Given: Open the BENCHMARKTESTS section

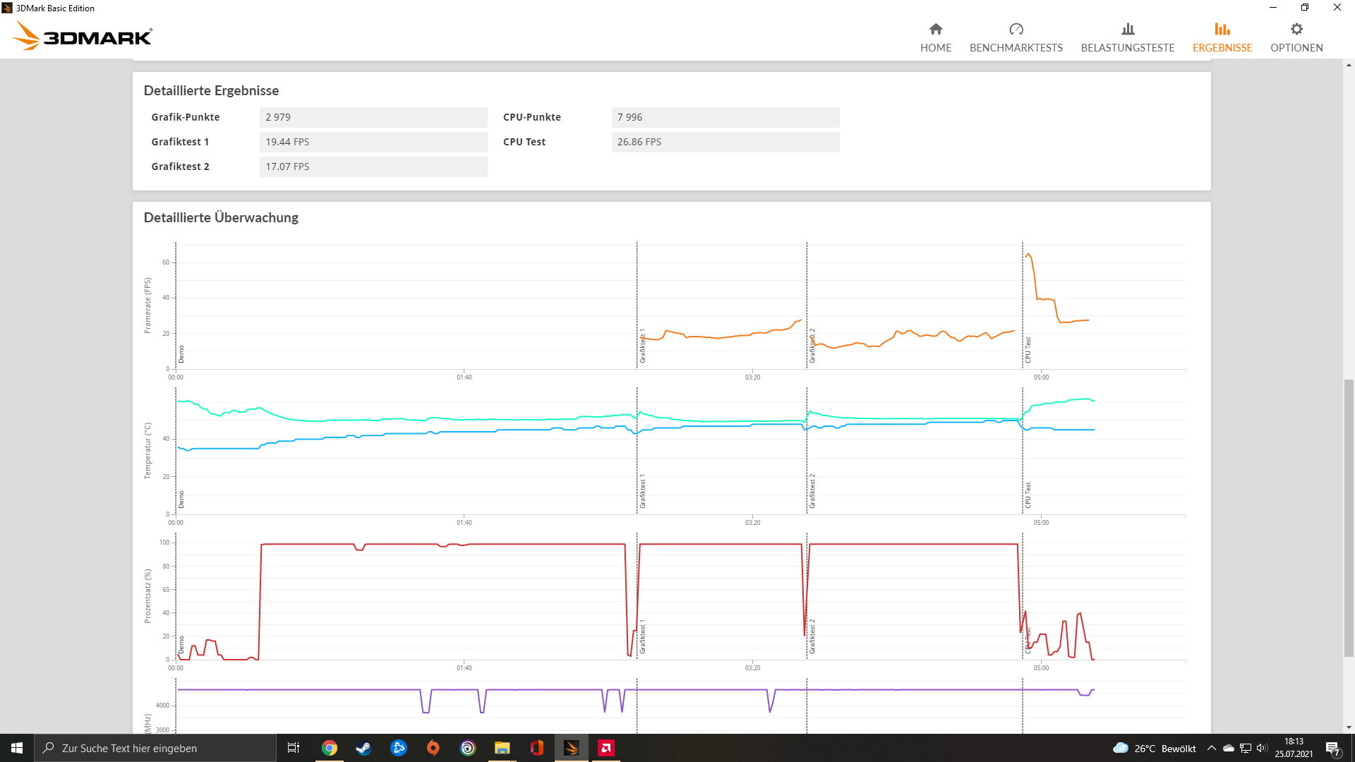Looking at the screenshot, I should pyautogui.click(x=1016, y=37).
